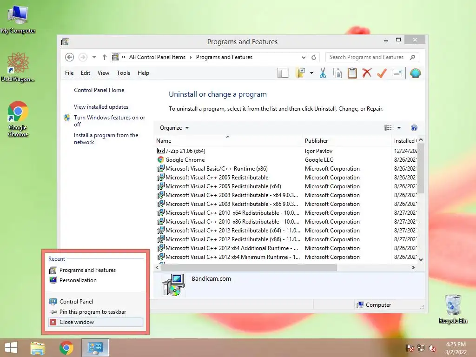Select 7-Zip 21.06 (x64) in the list
Image resolution: width=476 pixels, height=357 pixels.
(185, 151)
